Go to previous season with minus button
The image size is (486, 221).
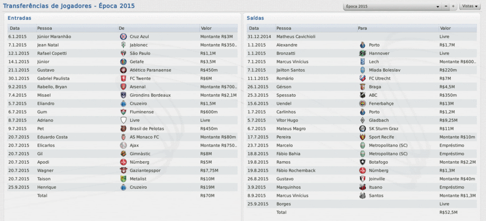click(x=446, y=7)
